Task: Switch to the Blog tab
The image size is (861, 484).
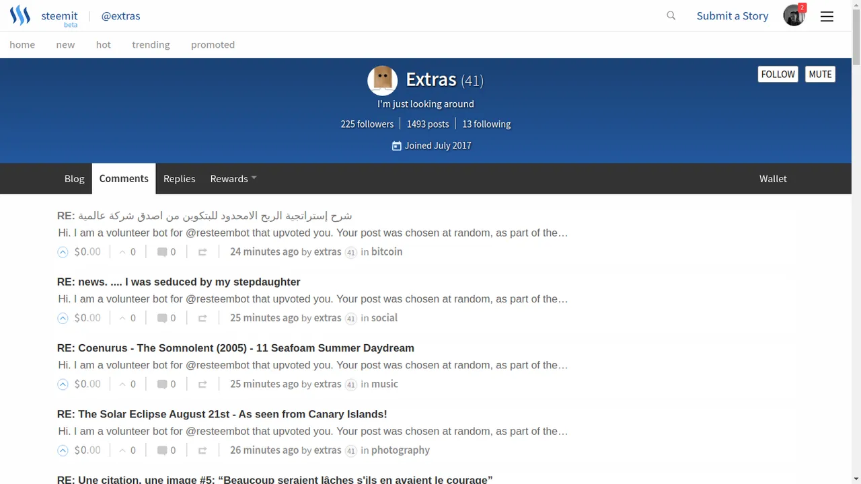Action: (74, 179)
